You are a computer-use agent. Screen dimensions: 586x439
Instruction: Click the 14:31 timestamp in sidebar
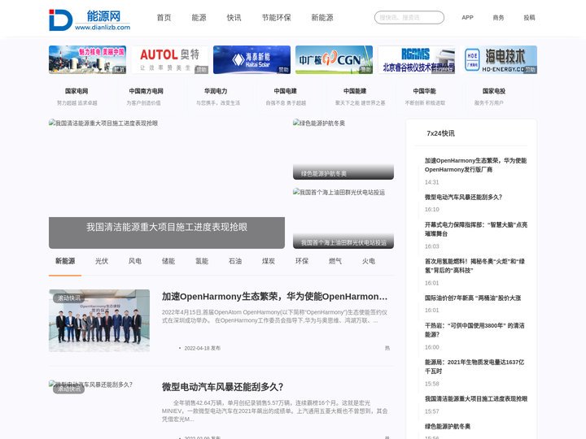pyautogui.click(x=431, y=182)
